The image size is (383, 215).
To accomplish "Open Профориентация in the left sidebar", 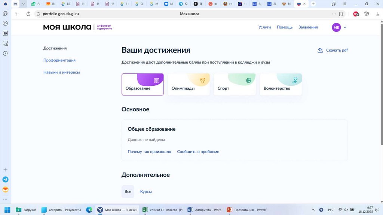I will [59, 60].
